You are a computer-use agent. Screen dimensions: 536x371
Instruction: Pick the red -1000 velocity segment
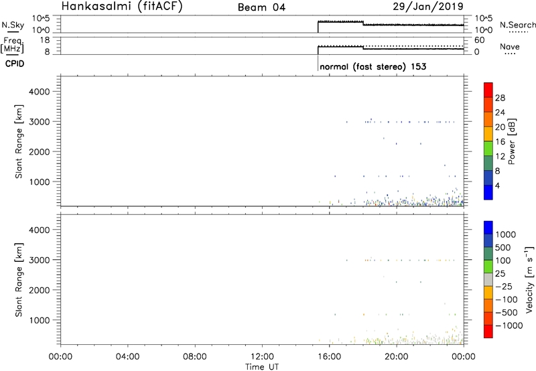point(488,331)
